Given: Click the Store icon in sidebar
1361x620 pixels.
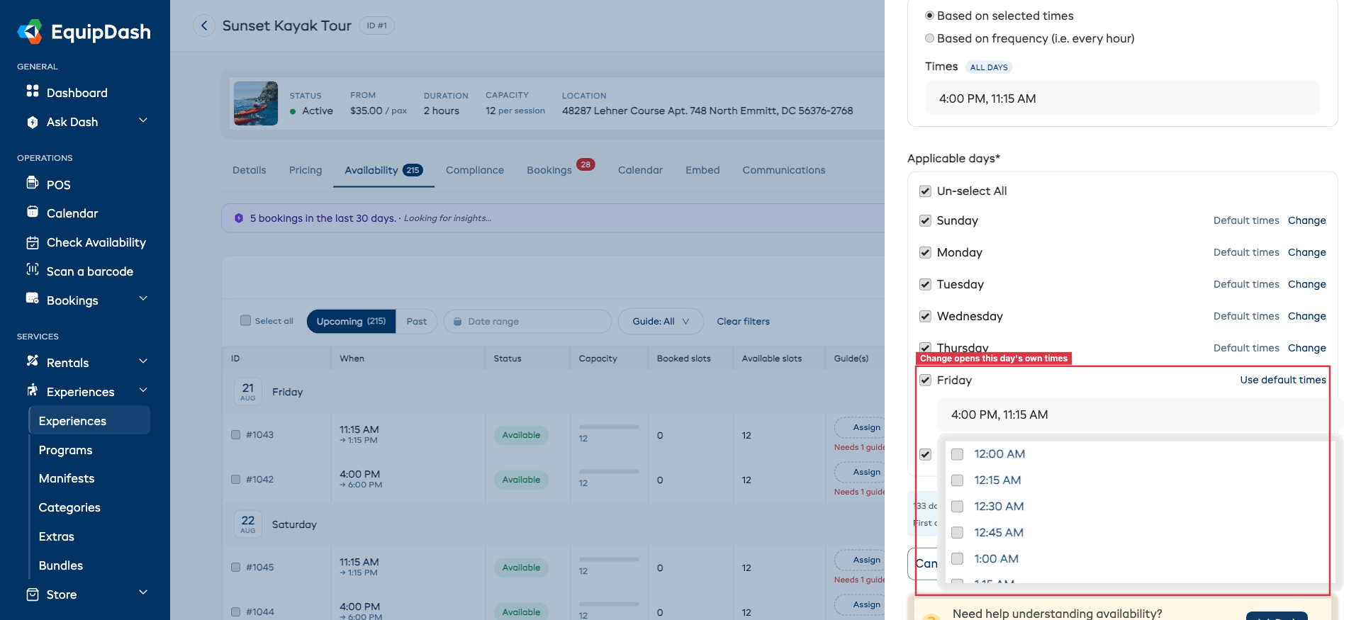Looking at the screenshot, I should pyautogui.click(x=33, y=594).
